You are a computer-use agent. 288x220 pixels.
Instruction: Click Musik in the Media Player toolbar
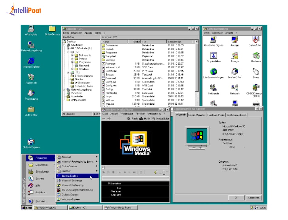pyautogui.click(x=145, y=119)
